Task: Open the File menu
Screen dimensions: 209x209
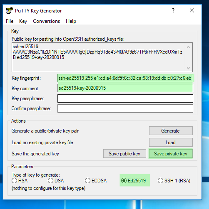Action: point(10,21)
